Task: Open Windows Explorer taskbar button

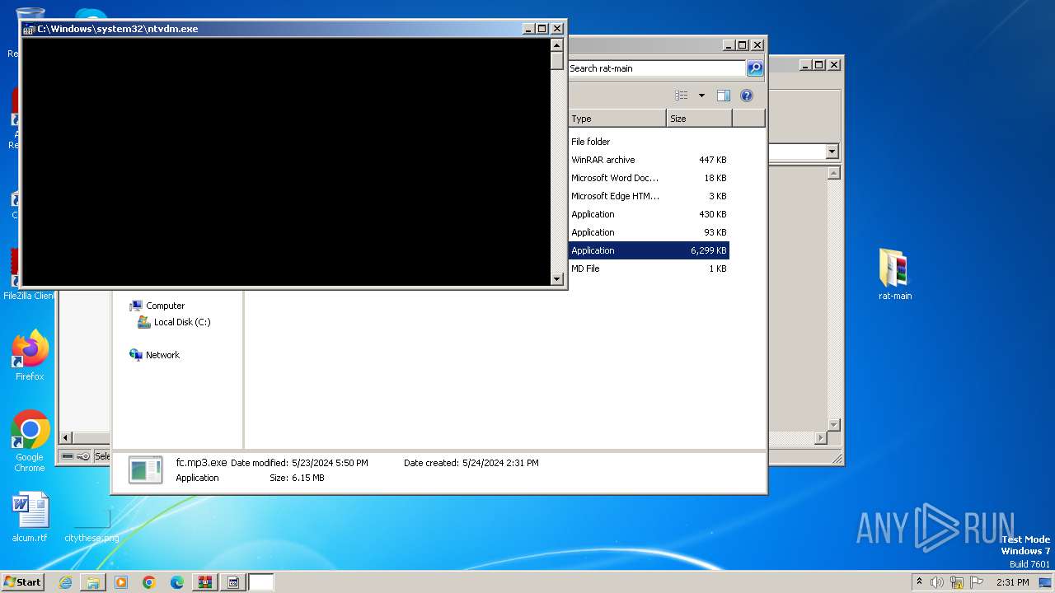Action: [x=93, y=582]
